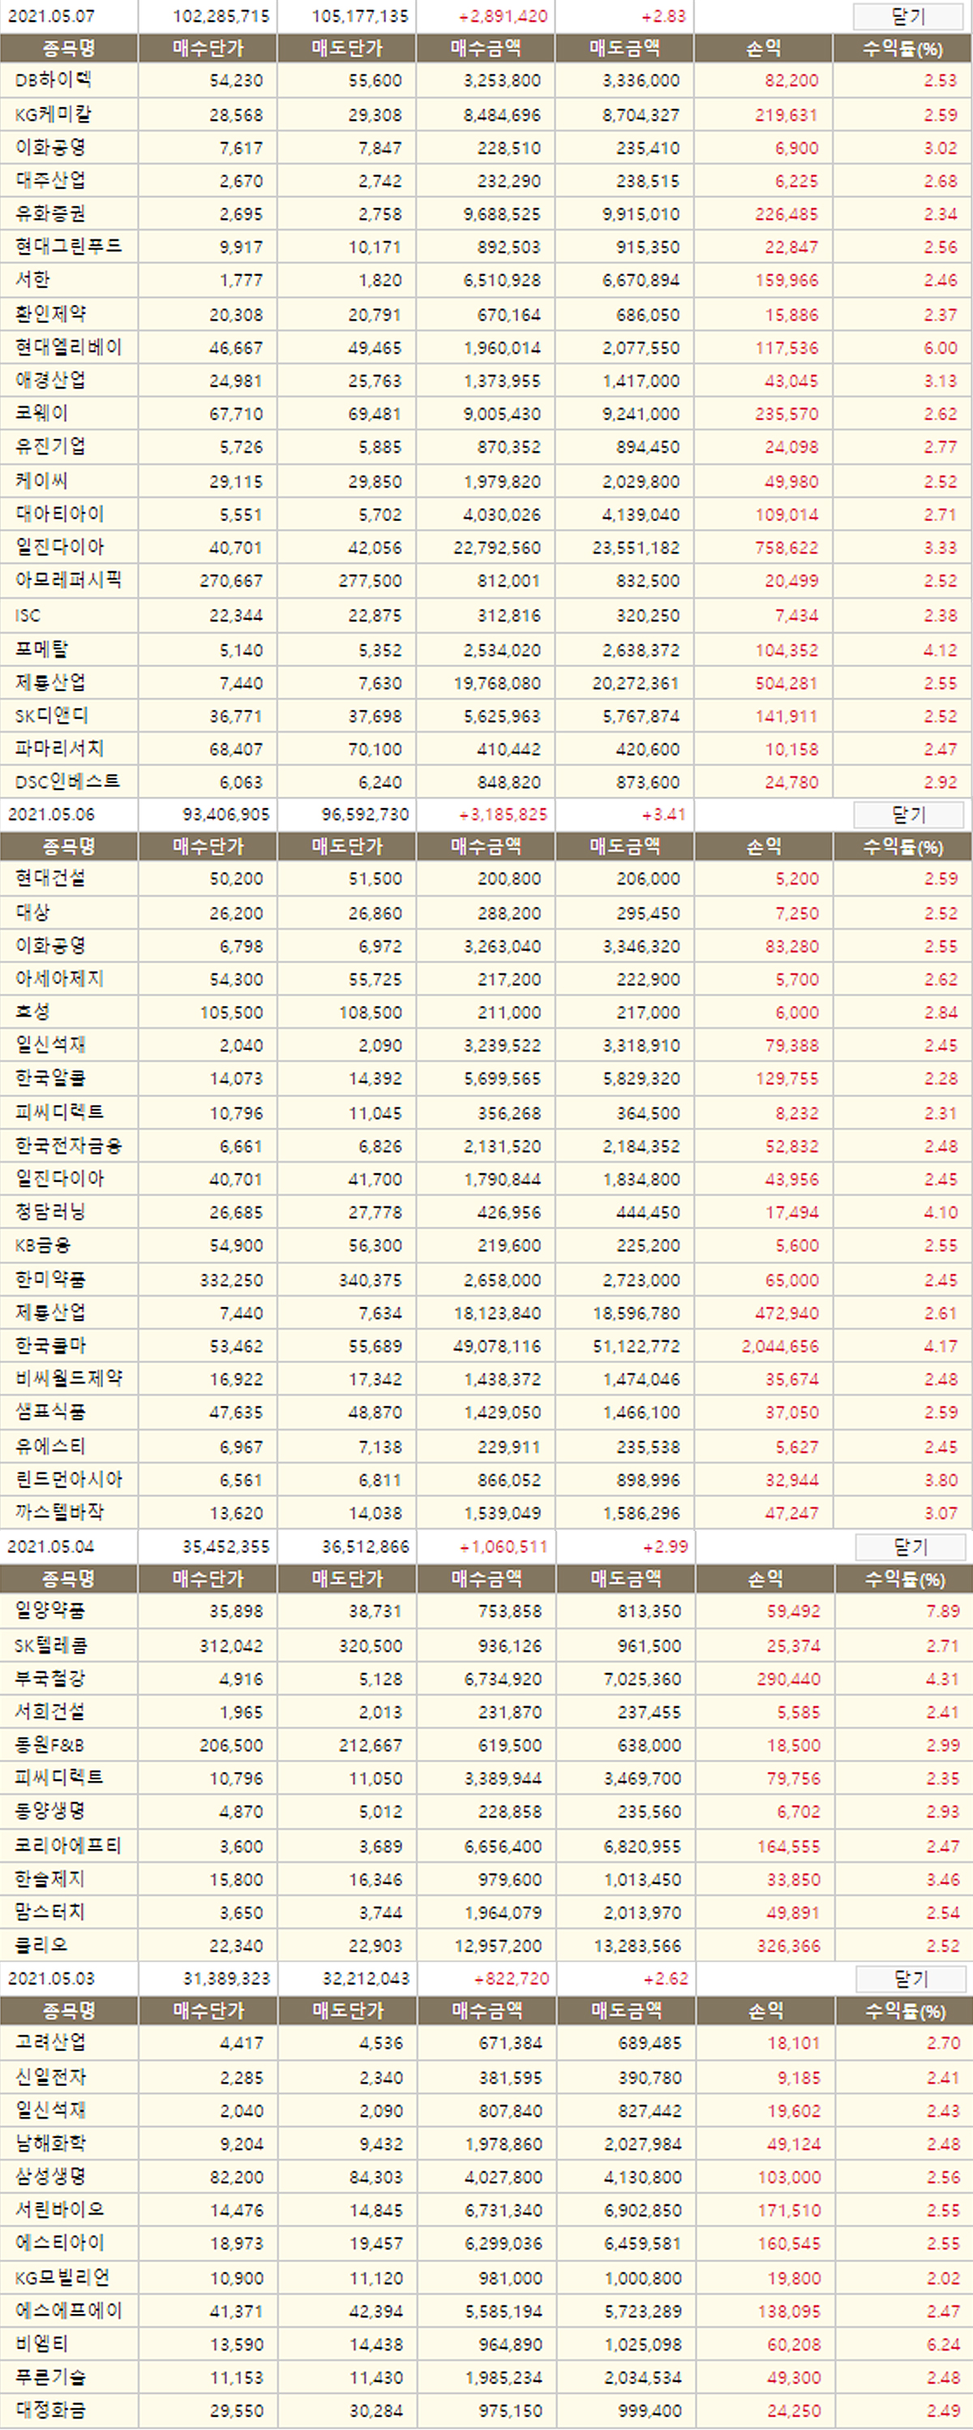
Task: Close the 2021.05.06 trade section
Action: [909, 814]
